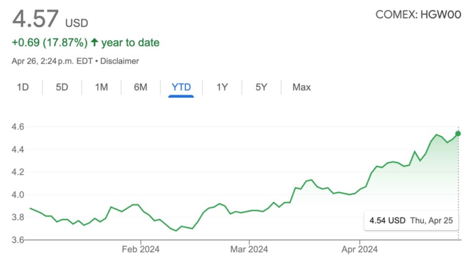Click the green endpoint dot on chart
476x262 pixels.
[458, 133]
